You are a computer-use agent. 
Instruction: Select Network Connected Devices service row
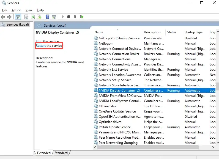(x=154, y=49)
